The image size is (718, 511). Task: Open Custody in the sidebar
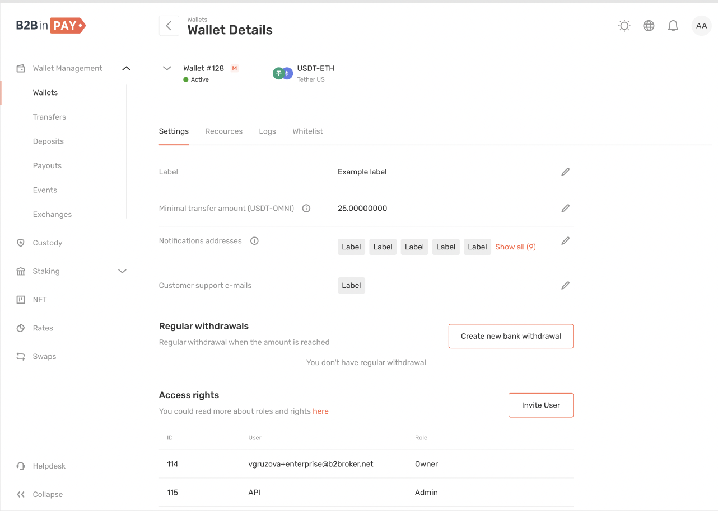point(48,243)
